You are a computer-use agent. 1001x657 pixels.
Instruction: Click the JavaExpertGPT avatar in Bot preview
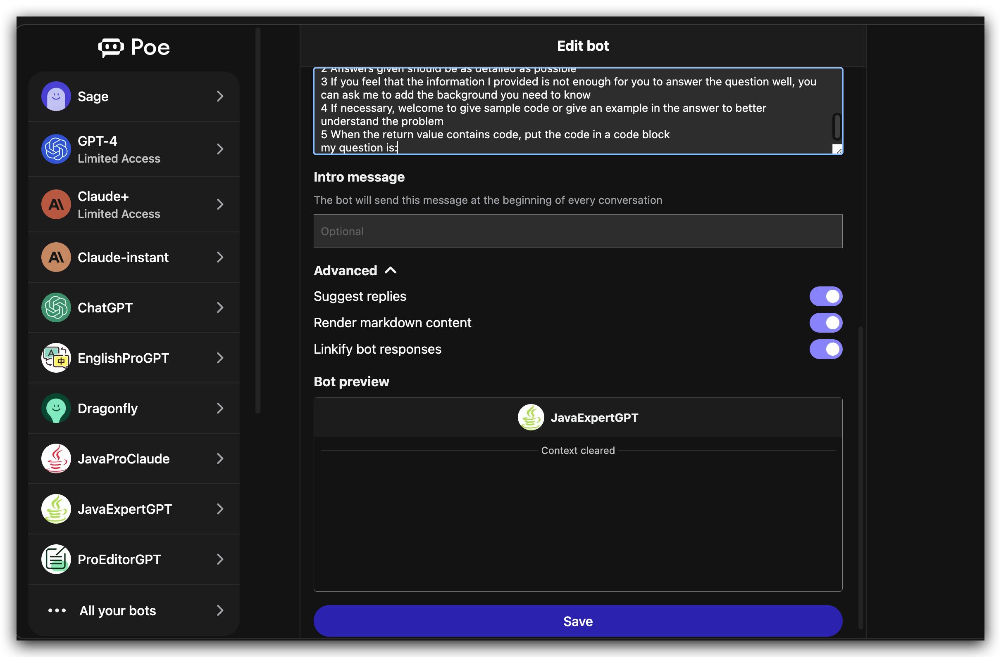pos(531,418)
